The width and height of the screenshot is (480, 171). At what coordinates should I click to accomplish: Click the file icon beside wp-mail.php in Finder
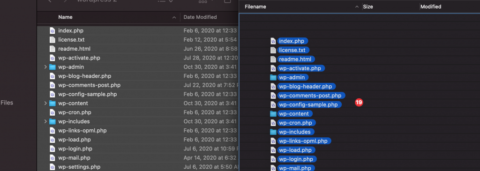point(52,158)
